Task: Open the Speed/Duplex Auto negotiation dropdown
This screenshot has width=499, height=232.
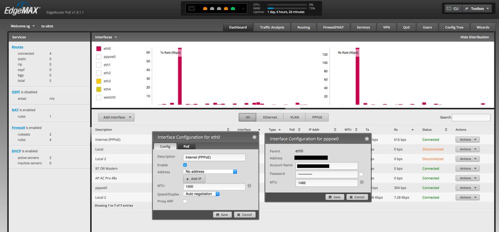Action: 202,194
